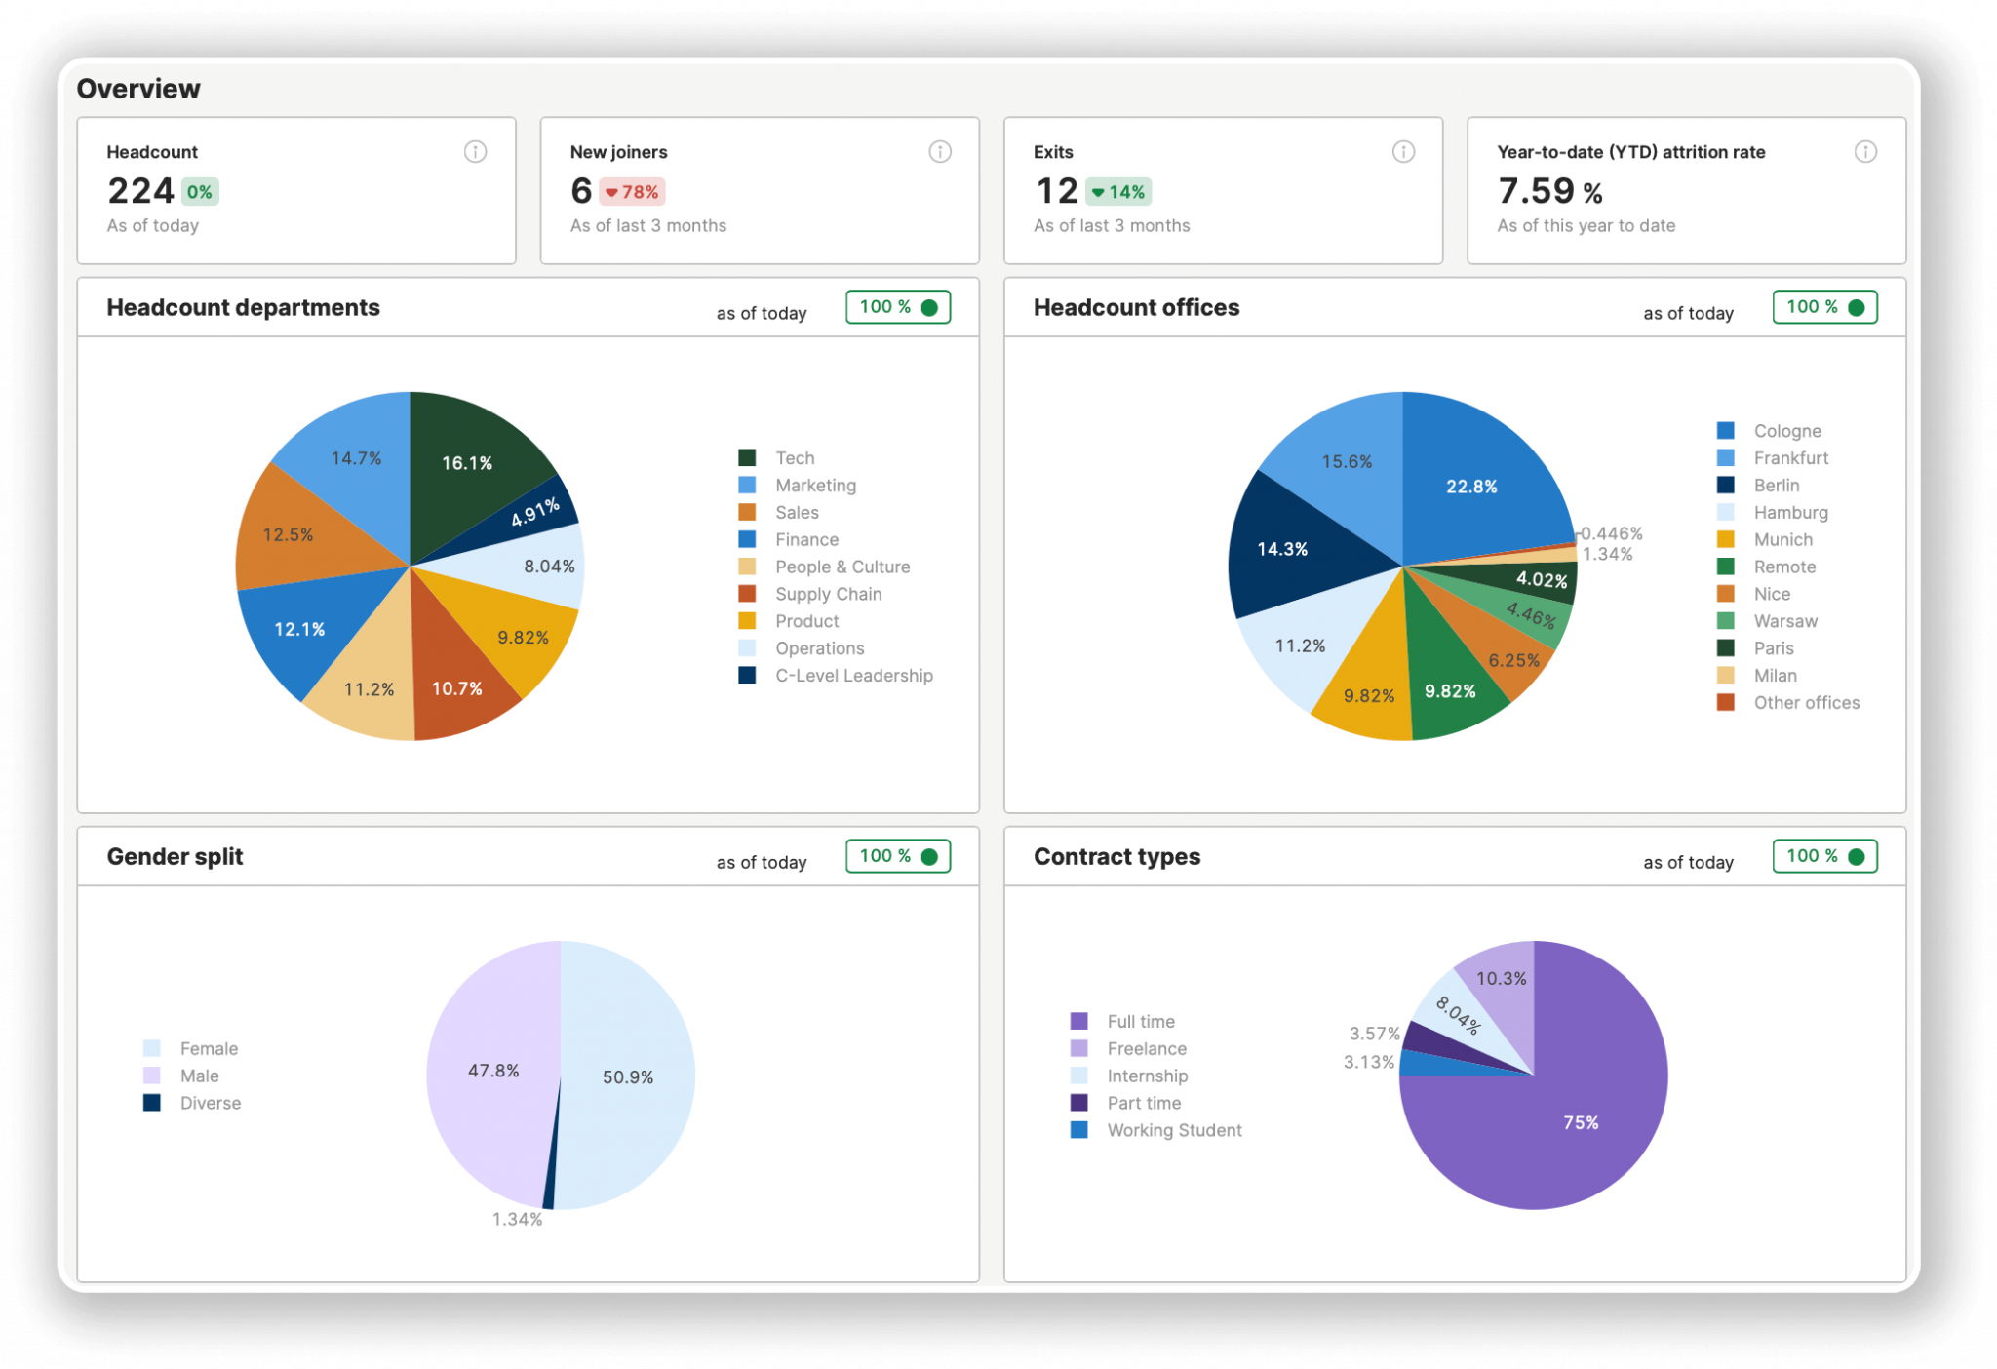Click the 47.8% Male pie slice

click(493, 1070)
